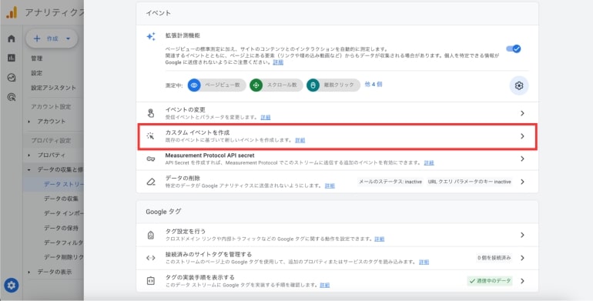The height and width of the screenshot is (301, 593).
Task: Click the blue Admin gear icon
Action: [12, 285]
